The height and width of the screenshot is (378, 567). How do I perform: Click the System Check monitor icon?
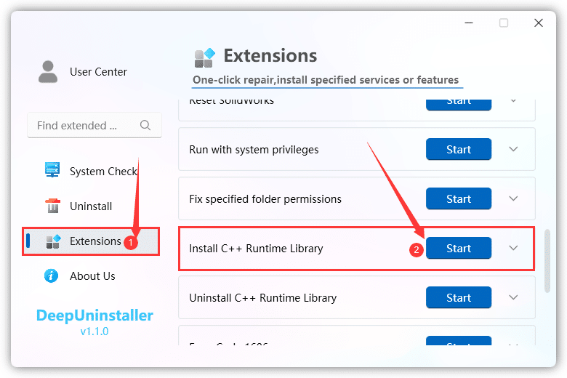(52, 171)
